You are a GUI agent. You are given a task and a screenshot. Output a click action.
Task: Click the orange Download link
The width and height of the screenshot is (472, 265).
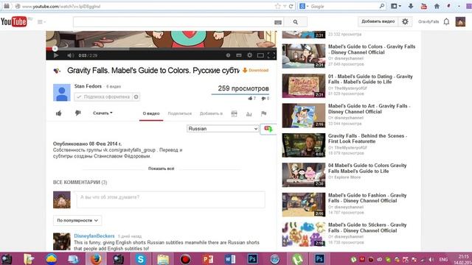256,71
